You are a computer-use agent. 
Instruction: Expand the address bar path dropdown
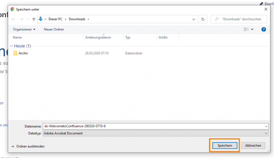pos(194,19)
